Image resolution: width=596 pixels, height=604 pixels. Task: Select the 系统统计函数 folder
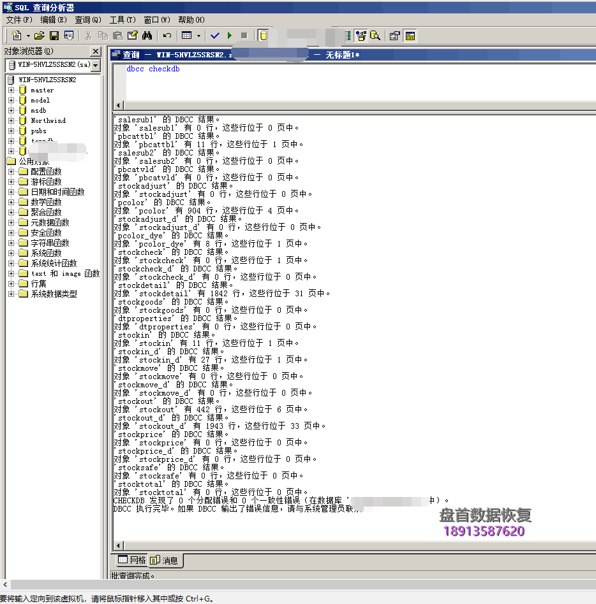pyautogui.click(x=54, y=264)
